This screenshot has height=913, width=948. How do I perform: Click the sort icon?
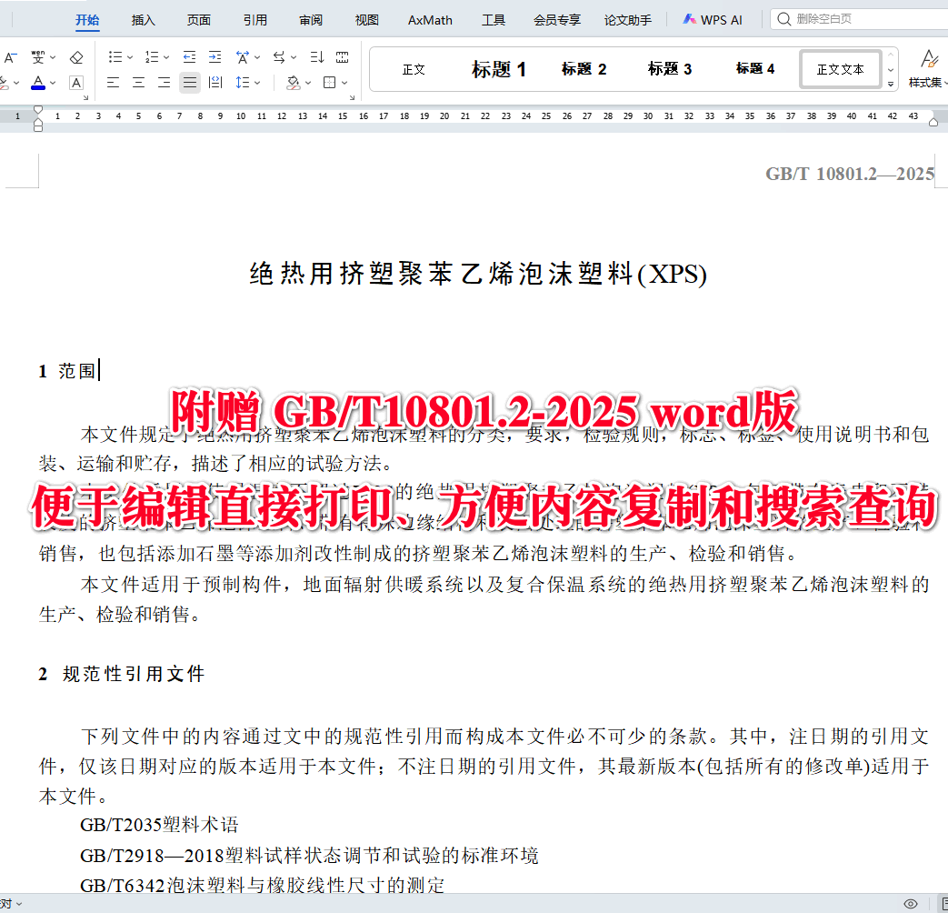point(317,57)
